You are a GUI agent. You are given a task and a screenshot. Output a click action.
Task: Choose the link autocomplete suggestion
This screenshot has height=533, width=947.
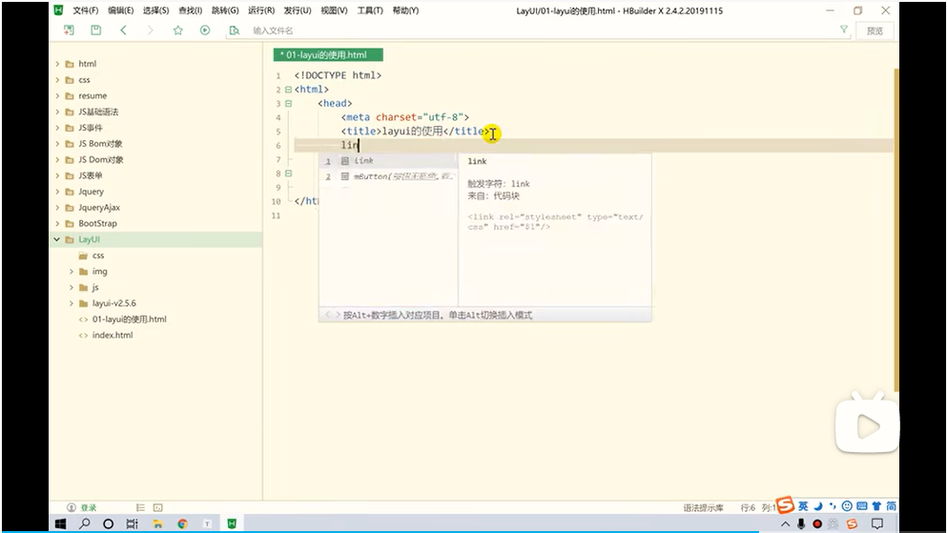[x=388, y=160]
